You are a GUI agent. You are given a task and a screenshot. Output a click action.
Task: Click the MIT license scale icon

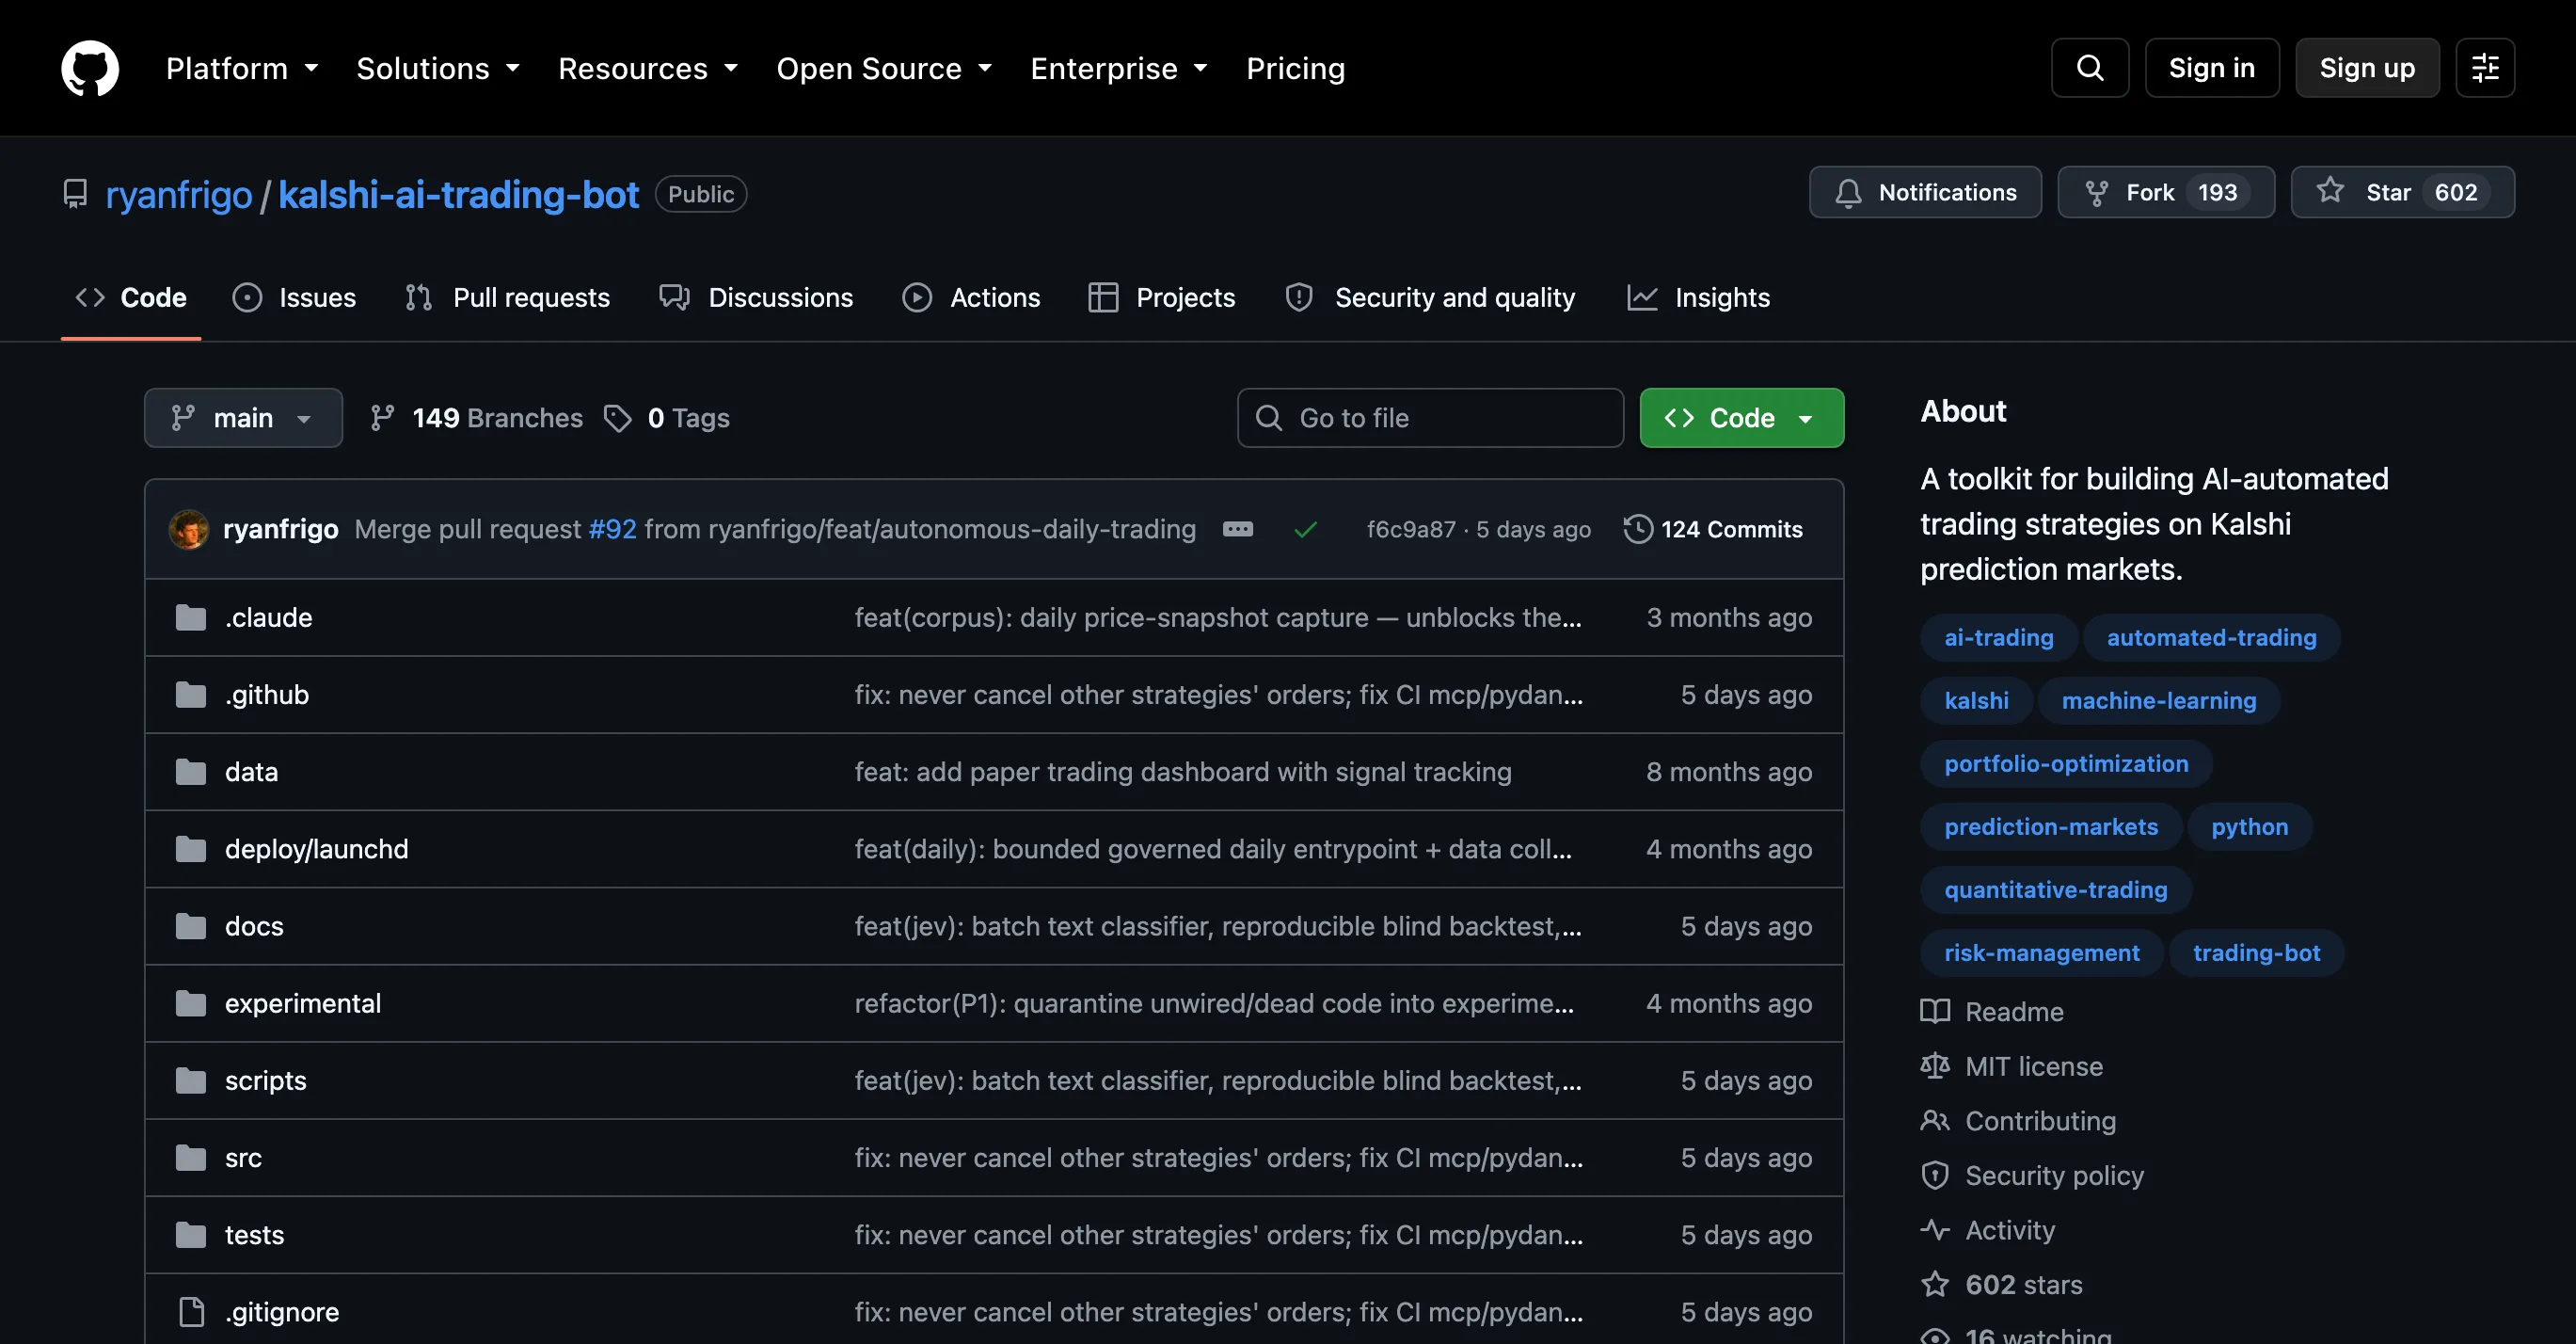point(1935,1066)
